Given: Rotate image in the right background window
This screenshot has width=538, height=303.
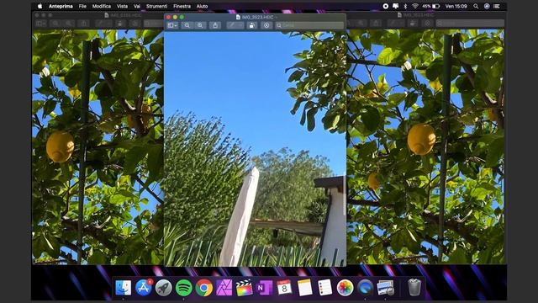Looking at the screenshot, I should [413, 23].
